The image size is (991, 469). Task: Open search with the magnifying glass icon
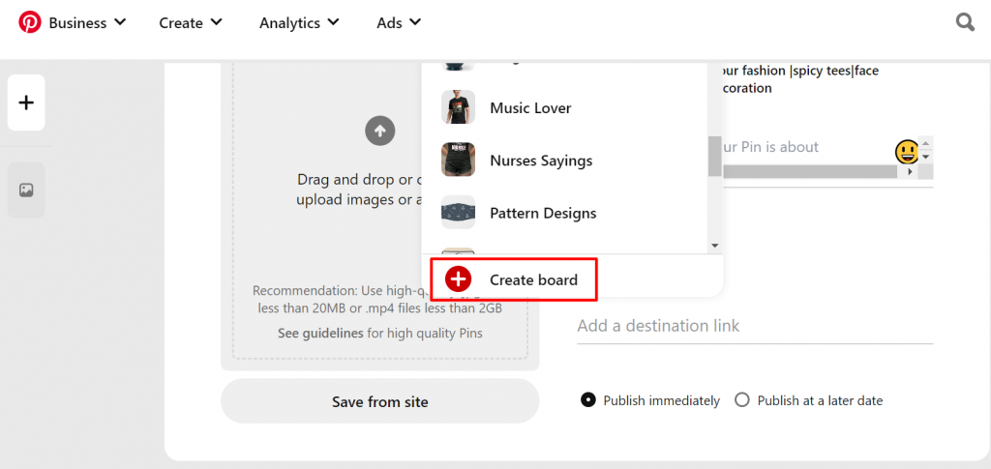(965, 22)
